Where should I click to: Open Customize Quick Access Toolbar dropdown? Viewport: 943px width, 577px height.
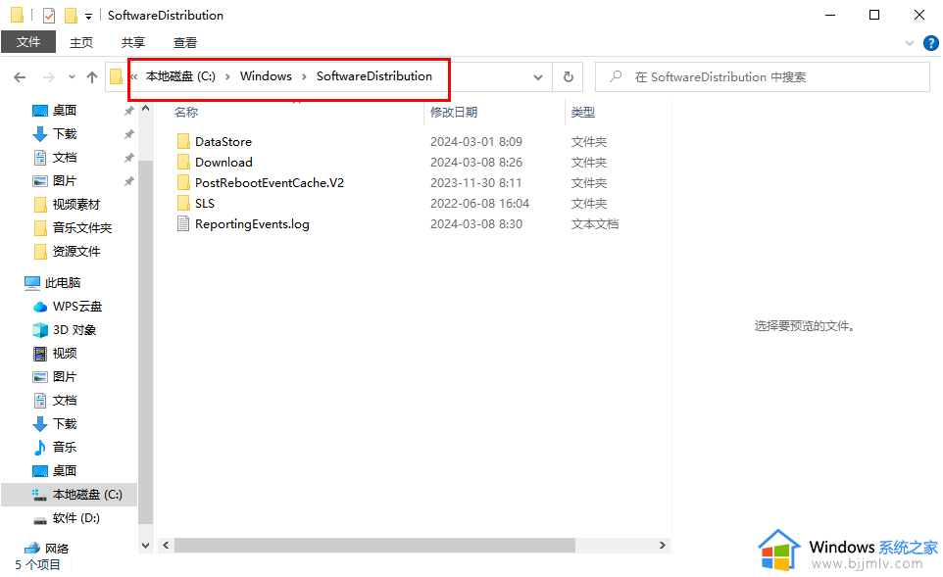pos(88,17)
